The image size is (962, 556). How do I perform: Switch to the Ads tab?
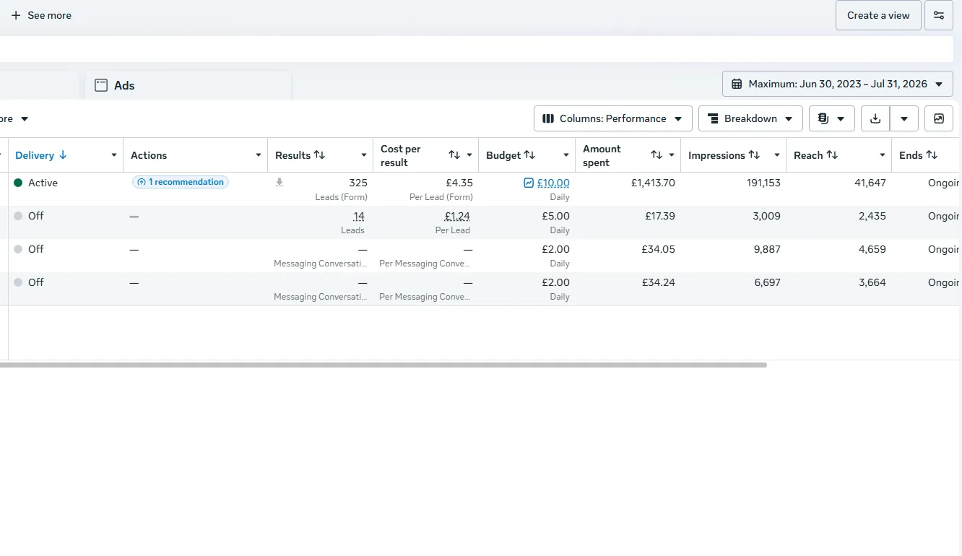coord(188,85)
